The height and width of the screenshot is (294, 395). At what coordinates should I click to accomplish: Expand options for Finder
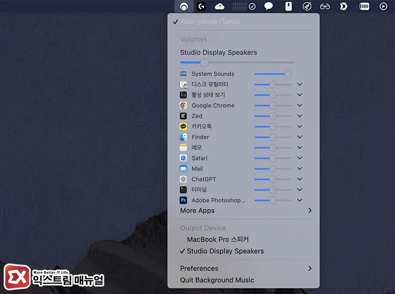(x=300, y=137)
